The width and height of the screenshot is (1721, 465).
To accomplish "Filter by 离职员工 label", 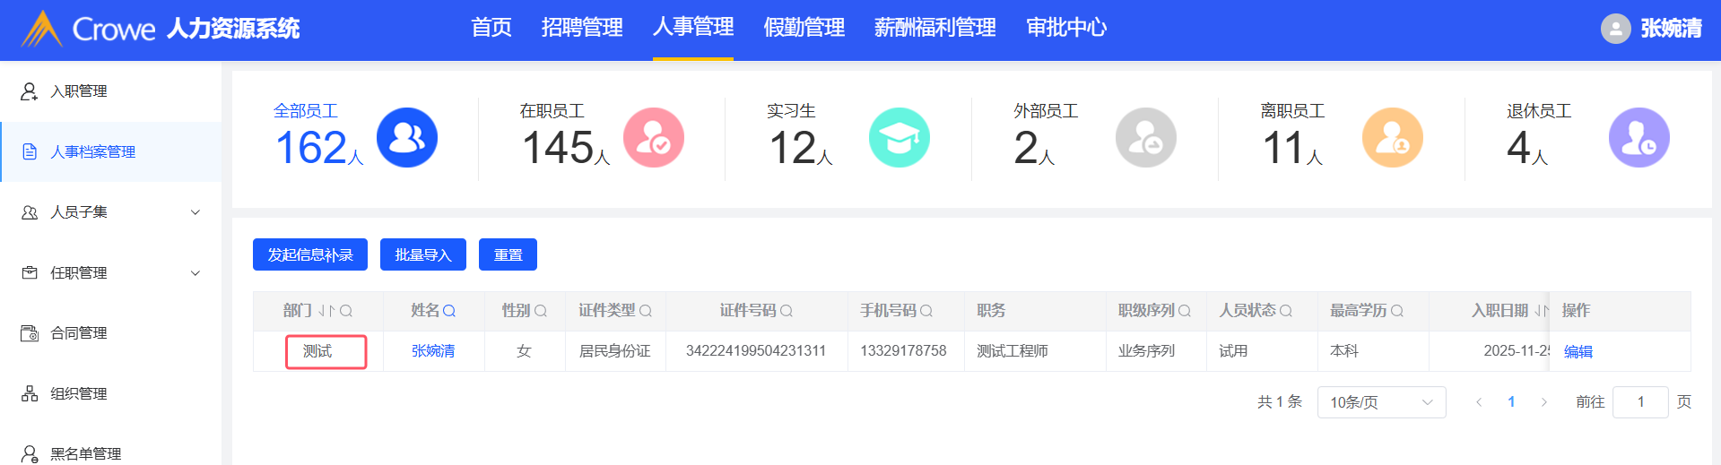I will coord(1292,110).
